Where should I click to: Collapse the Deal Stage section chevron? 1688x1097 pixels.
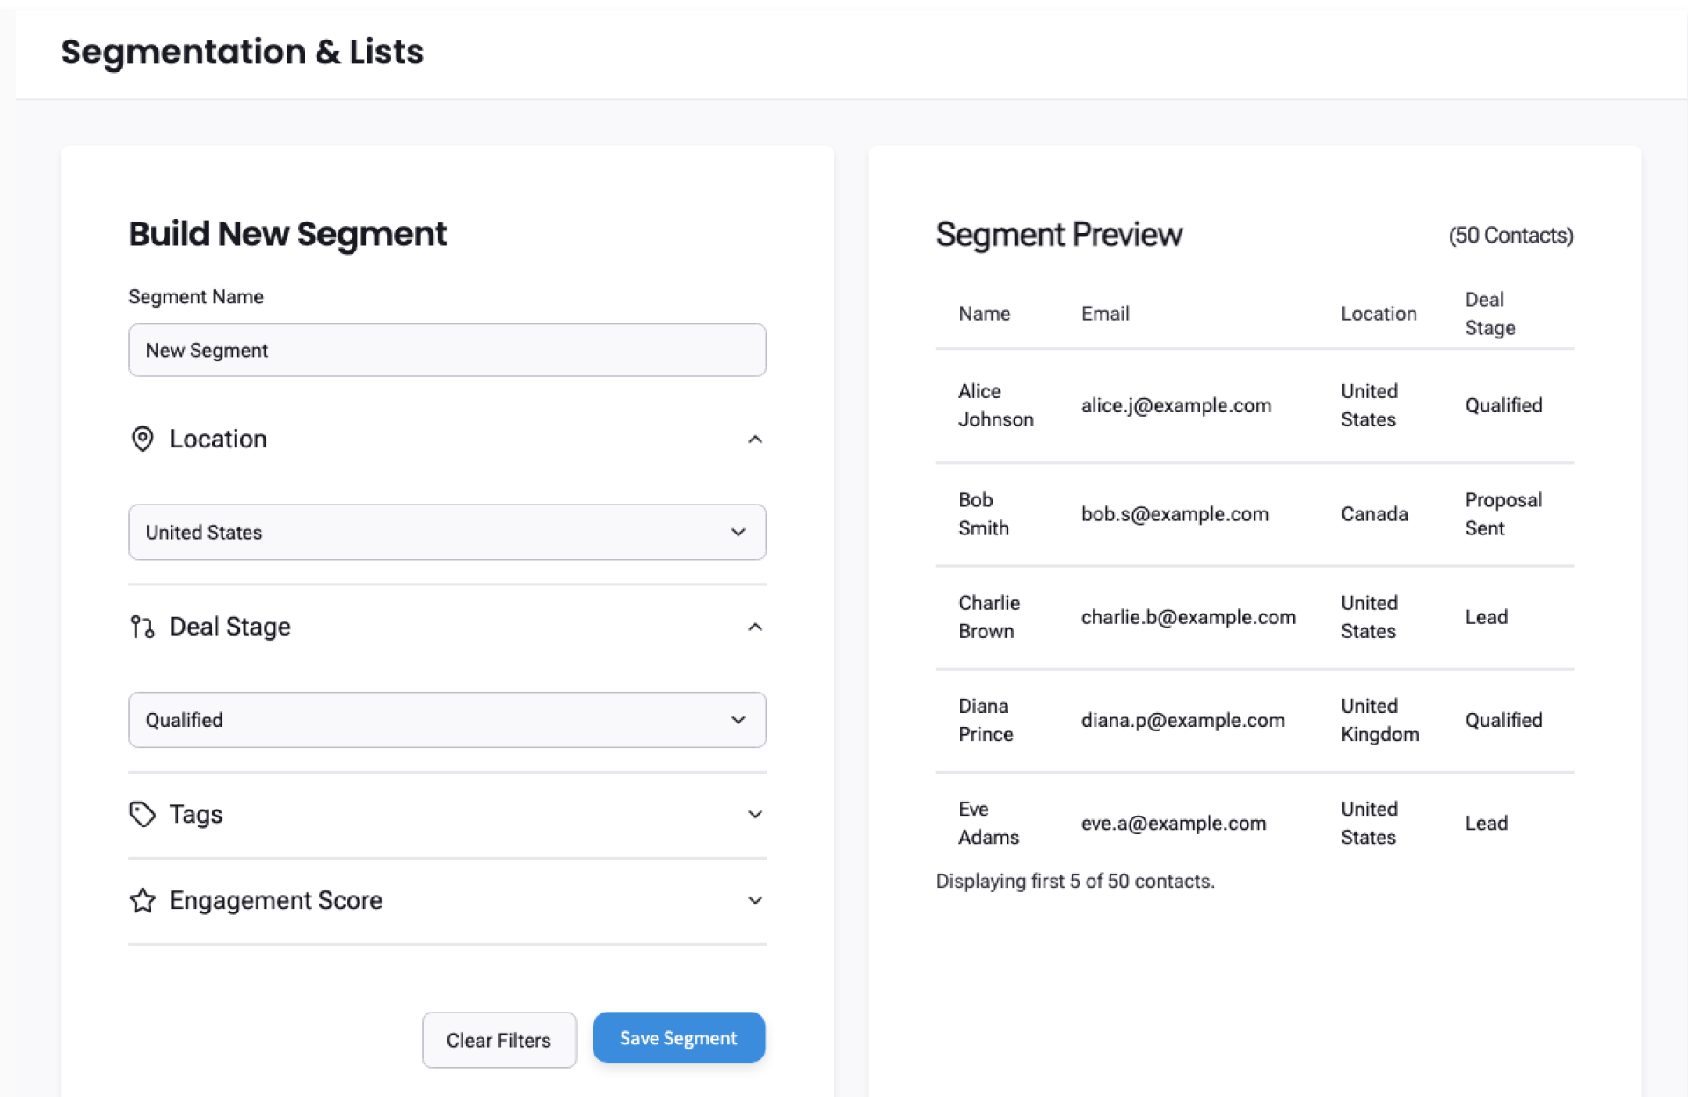coord(754,627)
